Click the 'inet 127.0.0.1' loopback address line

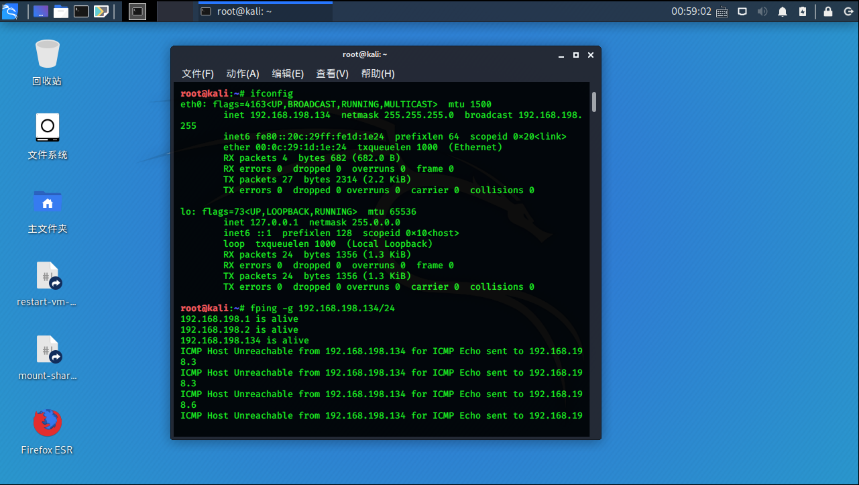click(x=312, y=223)
